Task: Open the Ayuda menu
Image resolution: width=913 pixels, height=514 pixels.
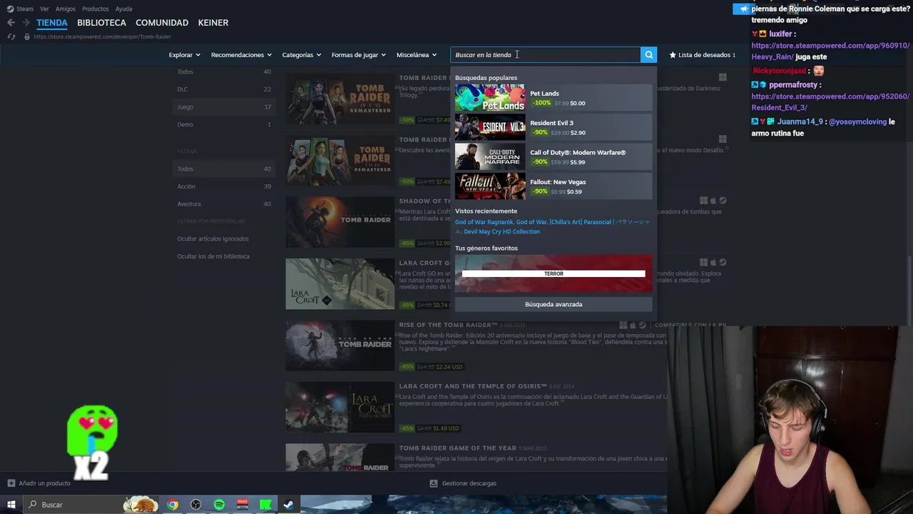Action: tap(123, 9)
